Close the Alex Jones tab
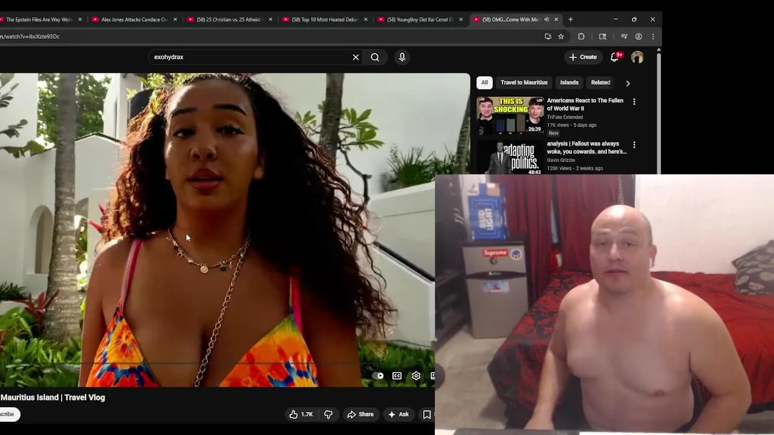Viewport: 774px width, 435px height. 175,19
